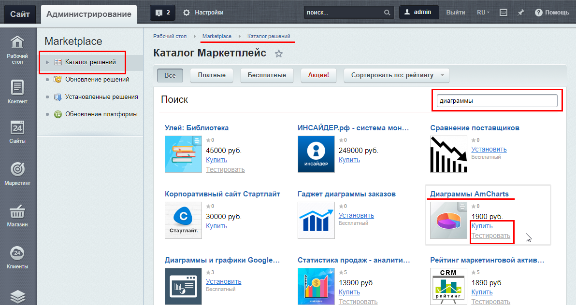The image size is (576, 305).
Task: Expand Каталог решений tree item arrow
Action: (x=47, y=62)
